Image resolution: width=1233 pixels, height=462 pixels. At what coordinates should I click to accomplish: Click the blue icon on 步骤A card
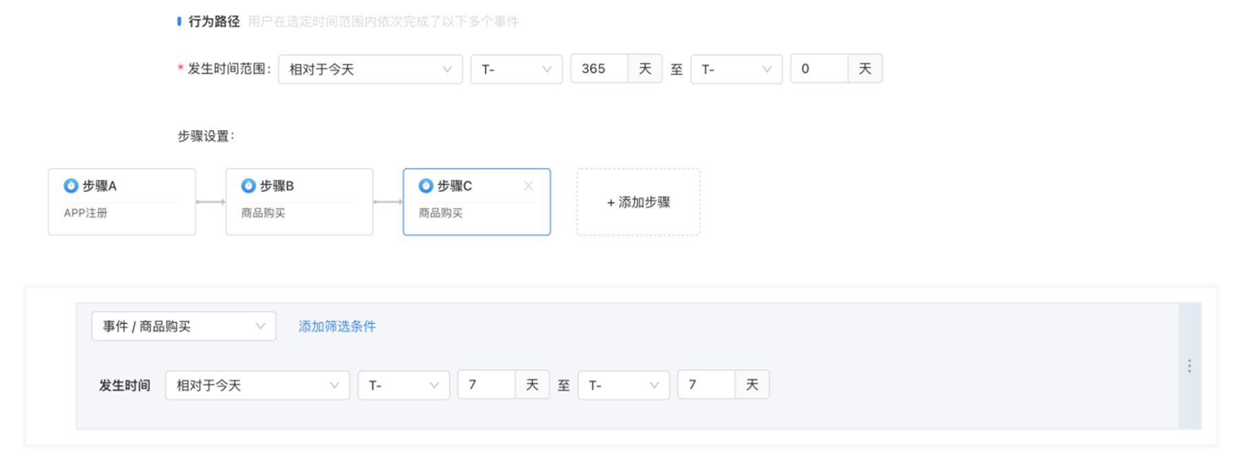[70, 186]
